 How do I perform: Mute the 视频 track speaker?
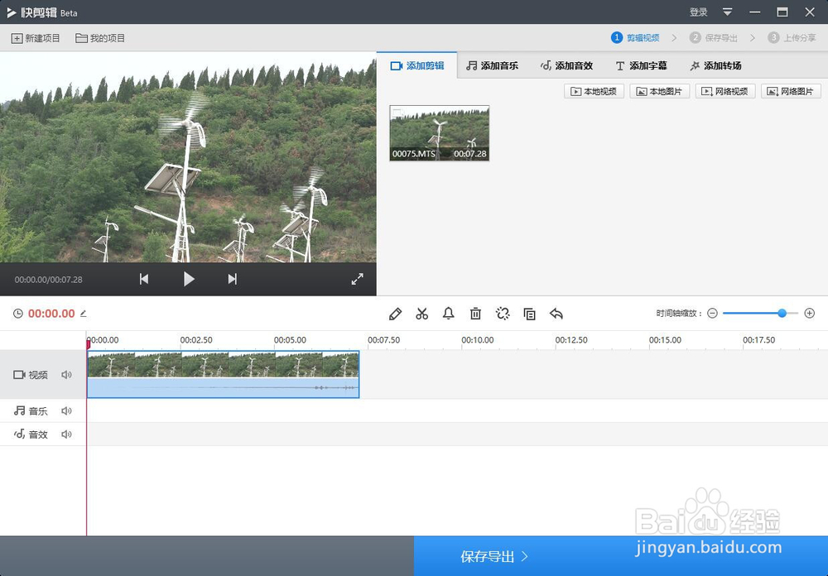[x=66, y=374]
